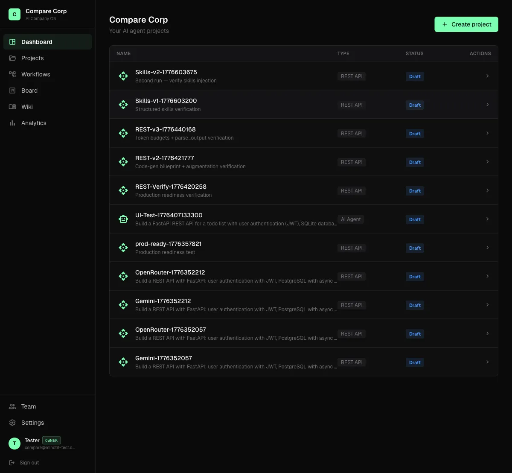
Task: Click "Code-gen blueprint + augmentation verification" text
Action: point(190,166)
